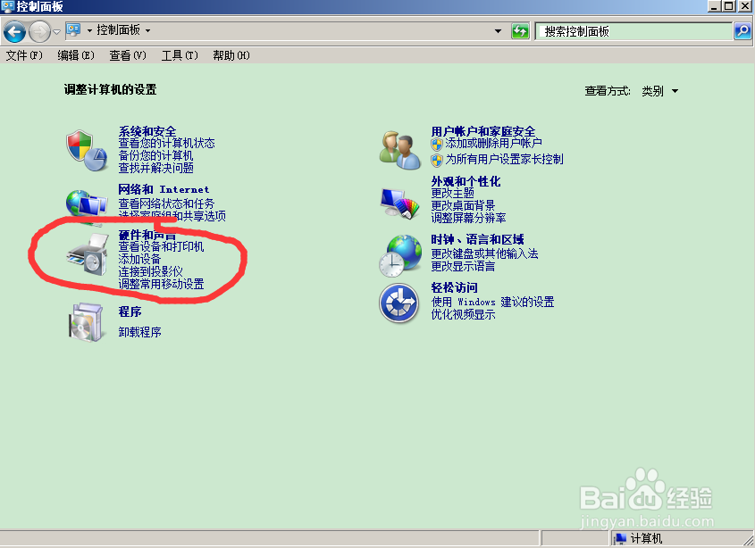Image resolution: width=755 pixels, height=548 pixels.
Task: Open the User Accounts people icon
Action: (x=399, y=150)
